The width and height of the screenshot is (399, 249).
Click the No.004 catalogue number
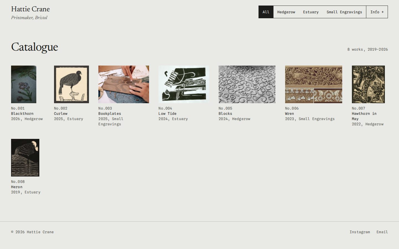(x=165, y=108)
